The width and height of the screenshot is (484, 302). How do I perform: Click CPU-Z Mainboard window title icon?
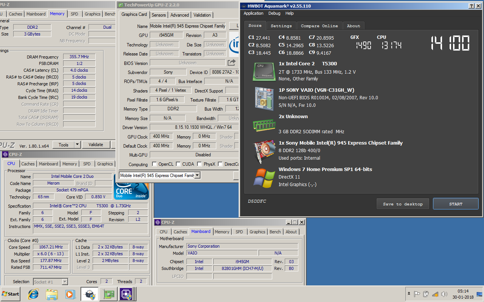point(157,222)
